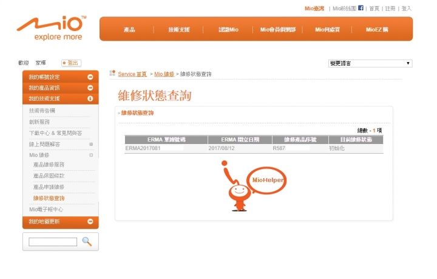Open 產品保固條款 submenu item

pos(49,176)
